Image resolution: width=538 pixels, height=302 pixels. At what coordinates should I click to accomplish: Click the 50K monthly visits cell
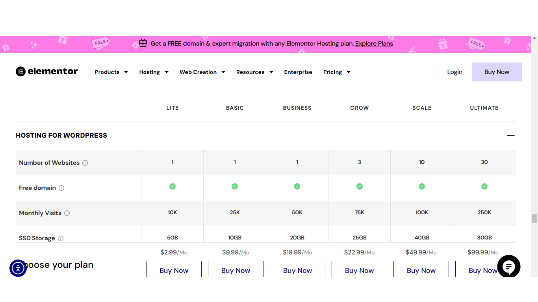coord(297,212)
